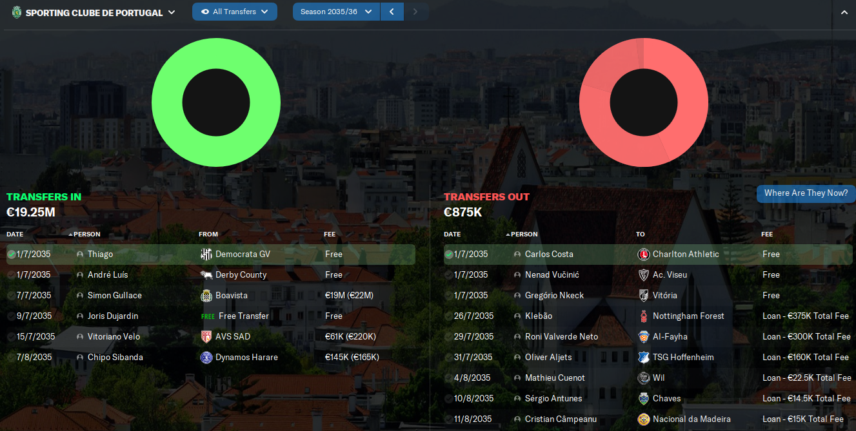The height and width of the screenshot is (431, 856).
Task: Open the Season 2035/36 dropdown
Action: click(337, 12)
